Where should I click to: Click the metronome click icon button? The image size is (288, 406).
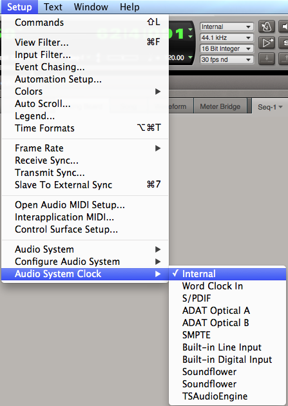[x=267, y=26]
